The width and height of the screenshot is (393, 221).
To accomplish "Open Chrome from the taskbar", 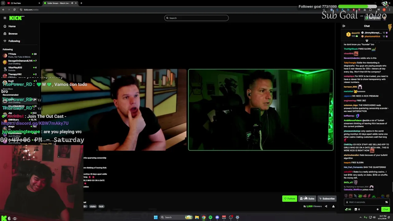I will coord(204,217).
